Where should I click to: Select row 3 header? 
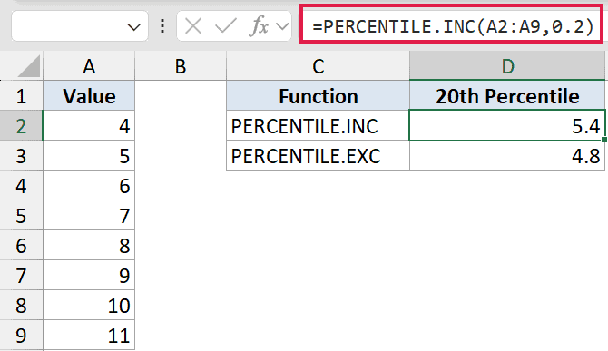22,155
